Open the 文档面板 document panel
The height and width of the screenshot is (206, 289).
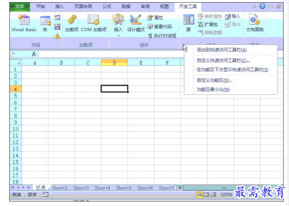pyautogui.click(x=255, y=23)
